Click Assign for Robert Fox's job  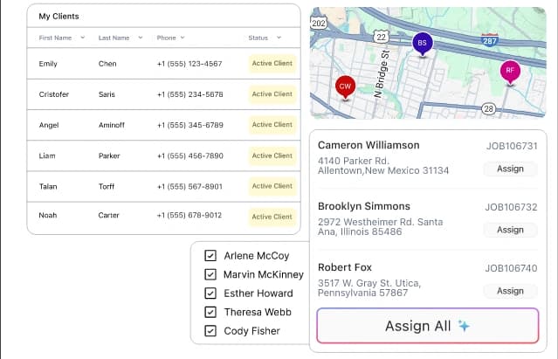(510, 291)
